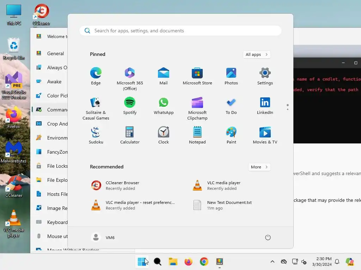Viewport: 361px width, 270px height.
Task: Open the notification bell
Action: (x=337, y=262)
